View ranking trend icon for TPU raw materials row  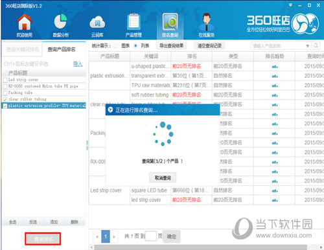tap(275, 85)
